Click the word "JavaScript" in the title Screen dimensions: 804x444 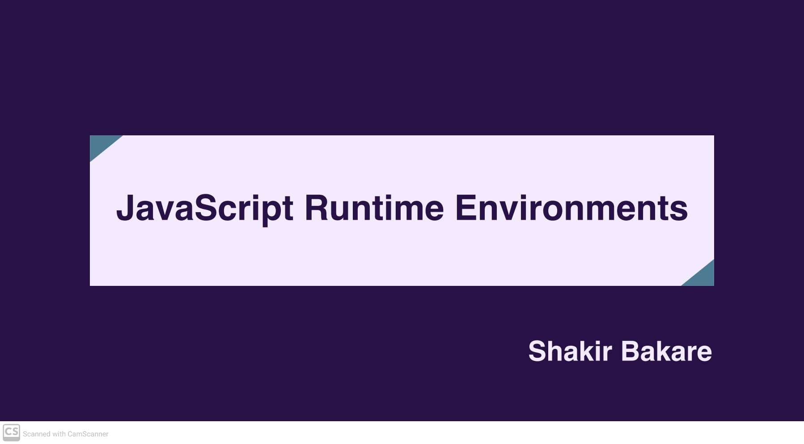click(x=204, y=208)
